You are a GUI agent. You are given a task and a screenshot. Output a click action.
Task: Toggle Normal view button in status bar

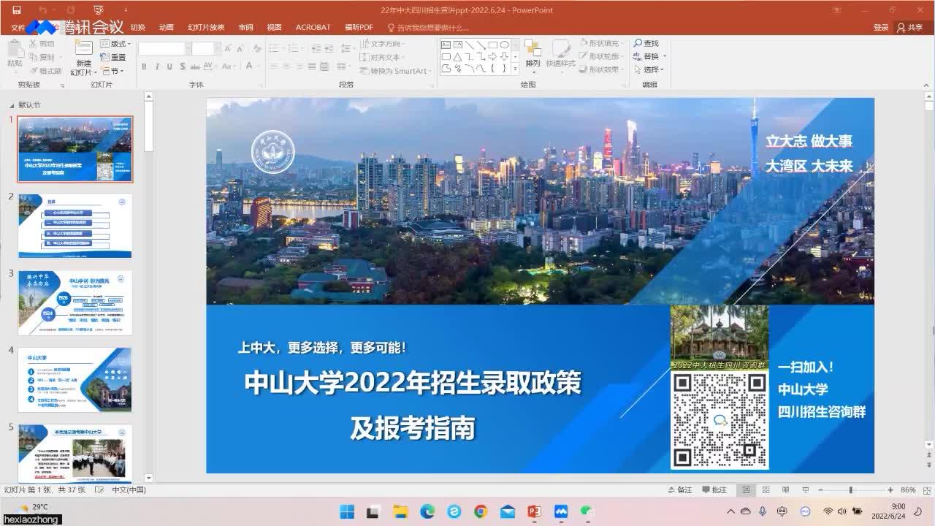click(746, 490)
